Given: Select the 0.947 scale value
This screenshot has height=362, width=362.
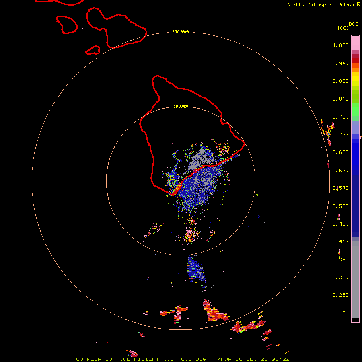Looking at the screenshot, I should click(341, 63).
